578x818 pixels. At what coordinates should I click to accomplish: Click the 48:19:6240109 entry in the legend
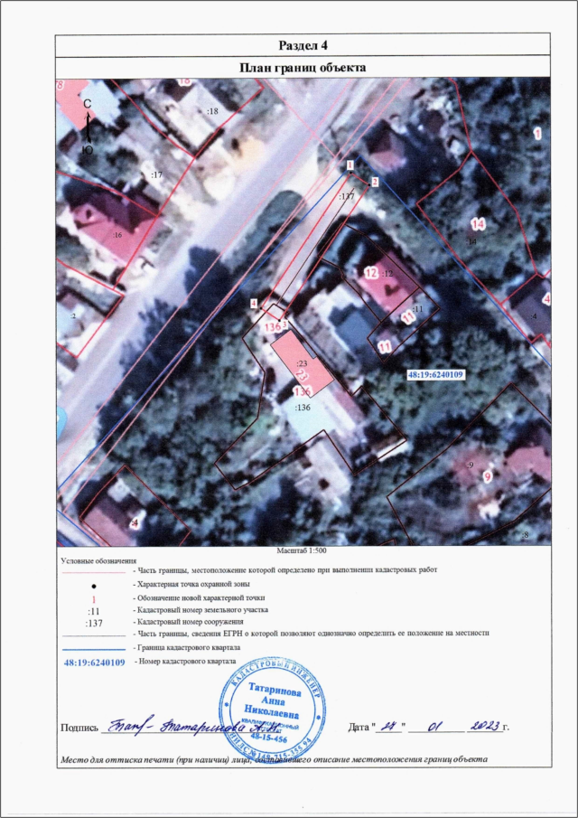click(x=93, y=663)
